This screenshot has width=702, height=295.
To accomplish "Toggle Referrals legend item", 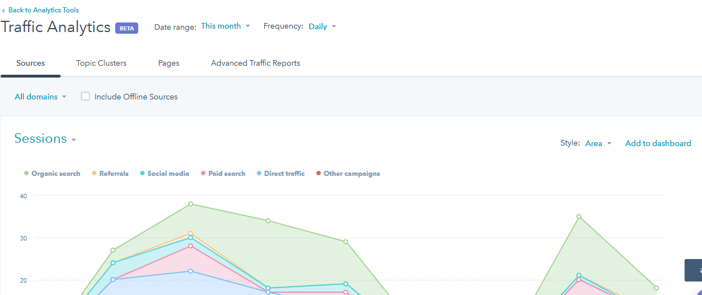I will [x=110, y=174].
